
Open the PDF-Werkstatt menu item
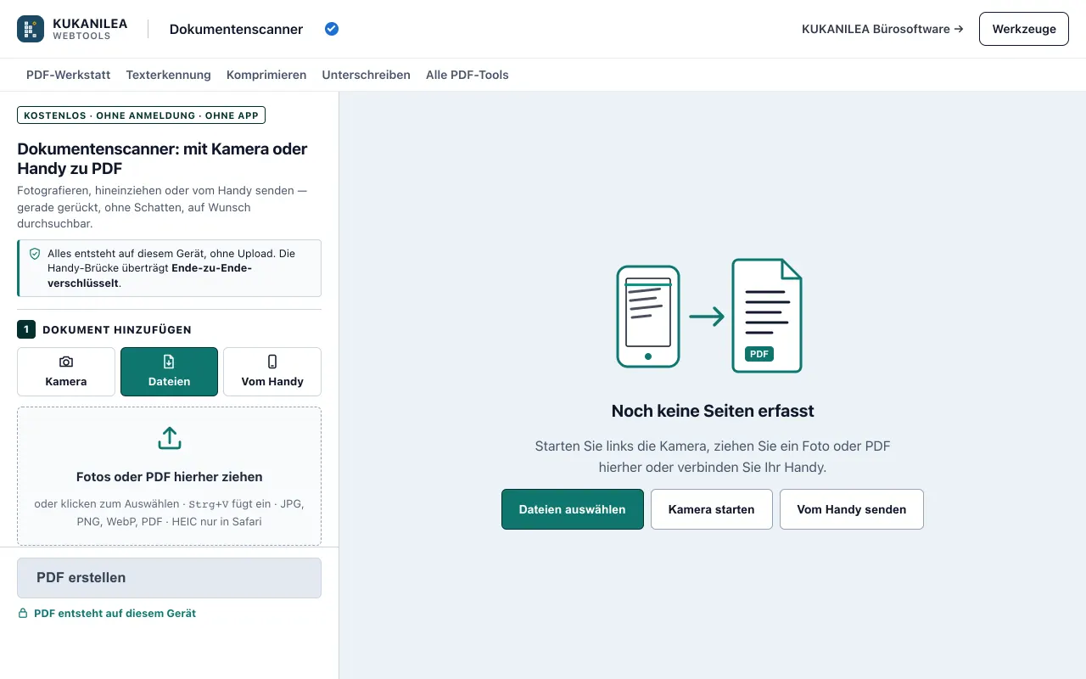68,75
